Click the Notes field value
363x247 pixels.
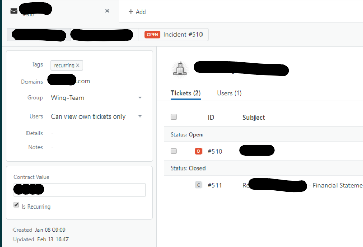coord(52,147)
